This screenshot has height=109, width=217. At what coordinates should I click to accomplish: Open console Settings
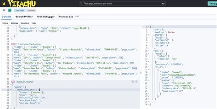(x=14, y=23)
